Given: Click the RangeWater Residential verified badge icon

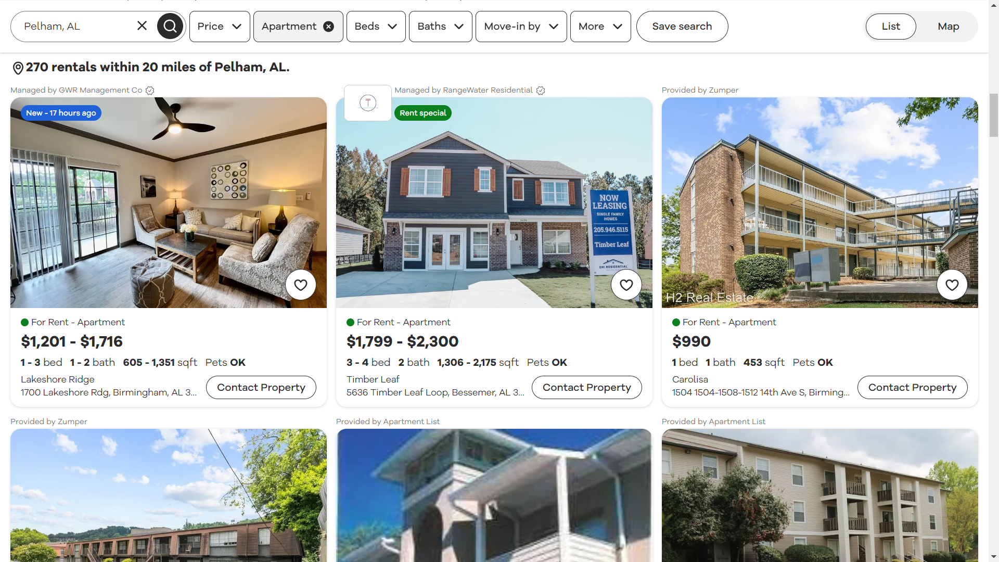Looking at the screenshot, I should [x=541, y=91].
